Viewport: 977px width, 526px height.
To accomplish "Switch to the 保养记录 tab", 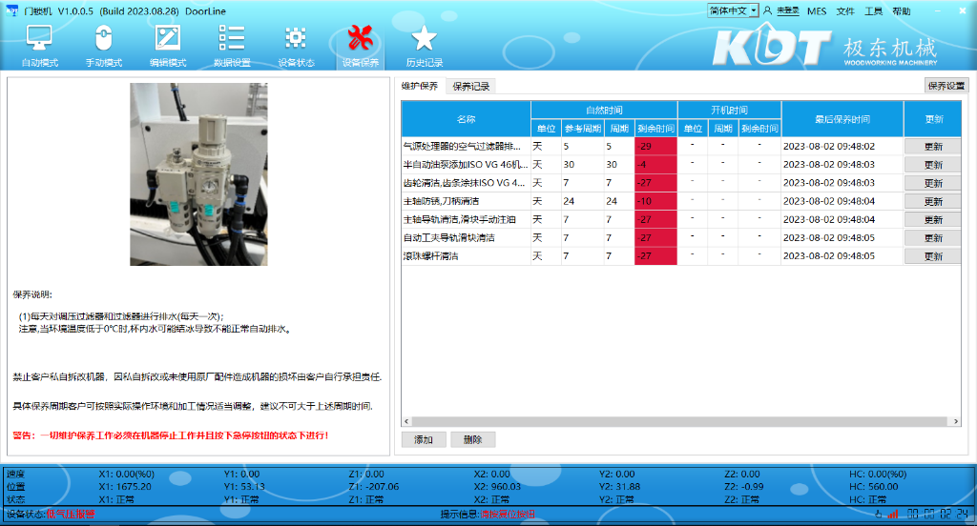I will tap(470, 87).
